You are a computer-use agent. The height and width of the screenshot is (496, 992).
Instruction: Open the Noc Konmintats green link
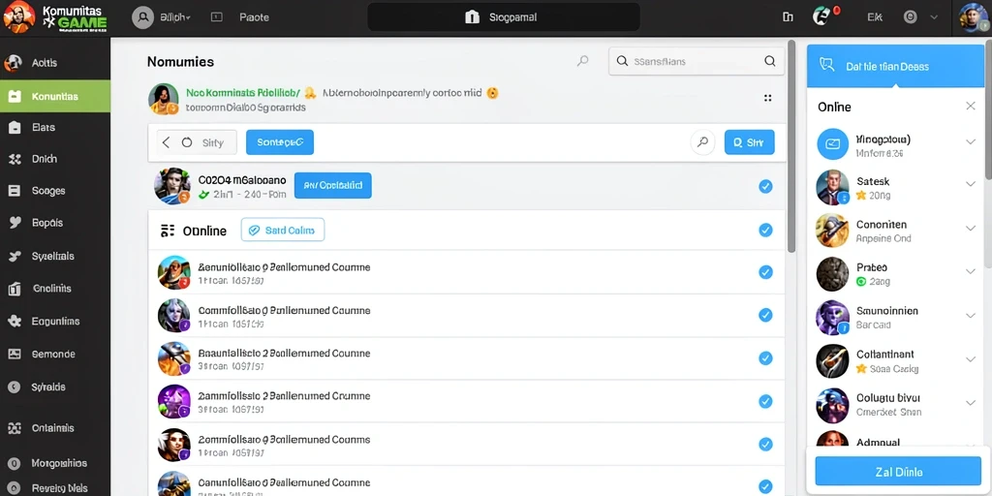[244, 92]
